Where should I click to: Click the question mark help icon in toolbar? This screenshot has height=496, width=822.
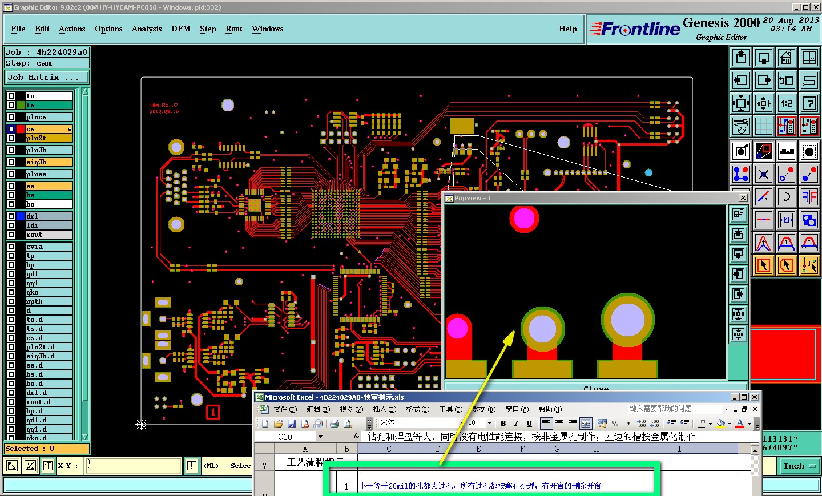coord(809,103)
